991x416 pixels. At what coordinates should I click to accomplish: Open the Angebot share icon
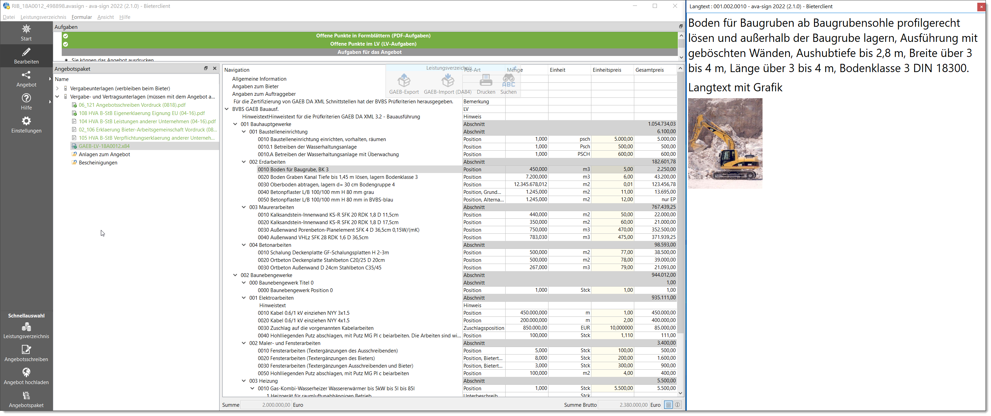coord(26,75)
